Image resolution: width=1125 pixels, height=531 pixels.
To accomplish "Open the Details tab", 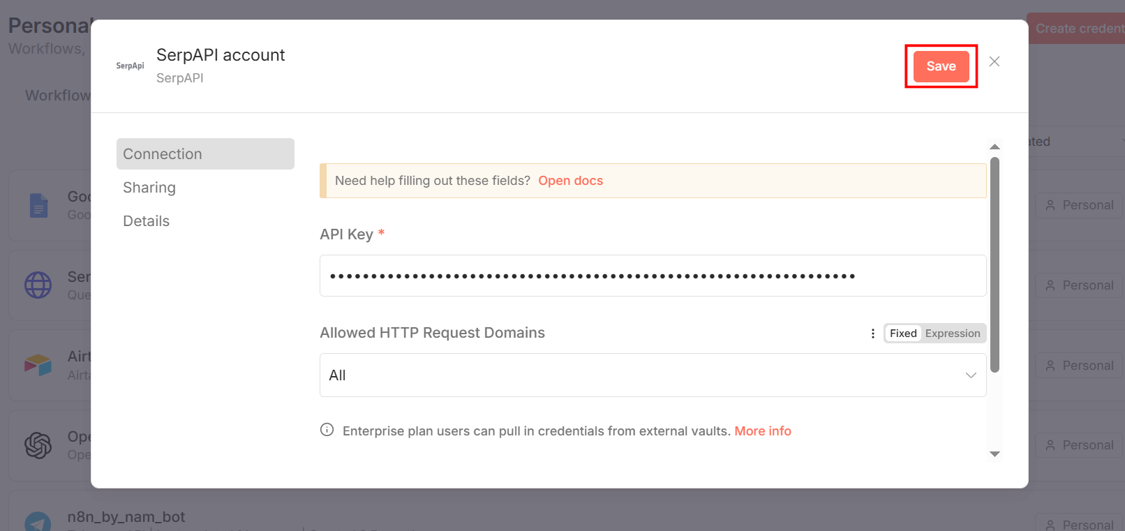I will (x=147, y=221).
